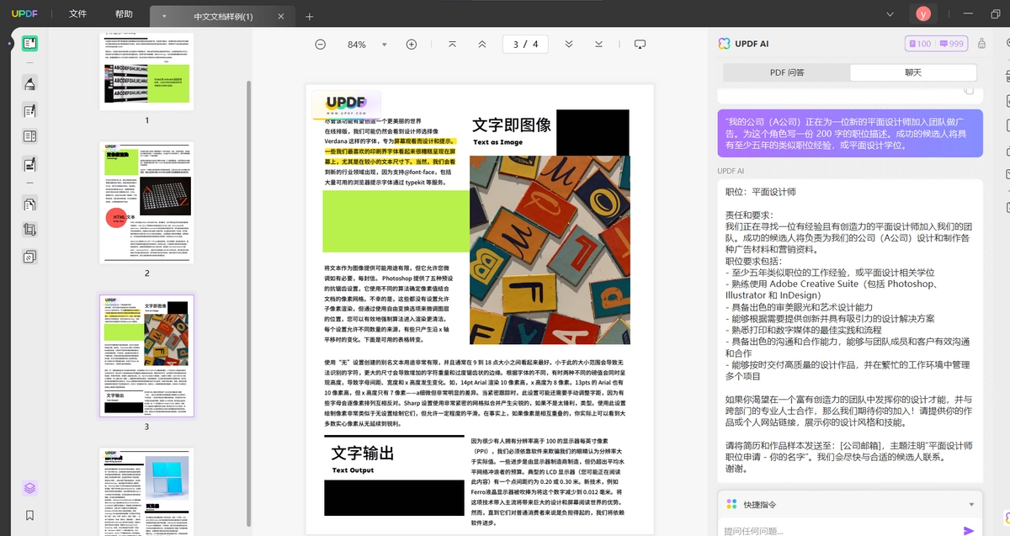Click the Text as Image subtitle
This screenshot has width=1010, height=536.
tap(497, 142)
